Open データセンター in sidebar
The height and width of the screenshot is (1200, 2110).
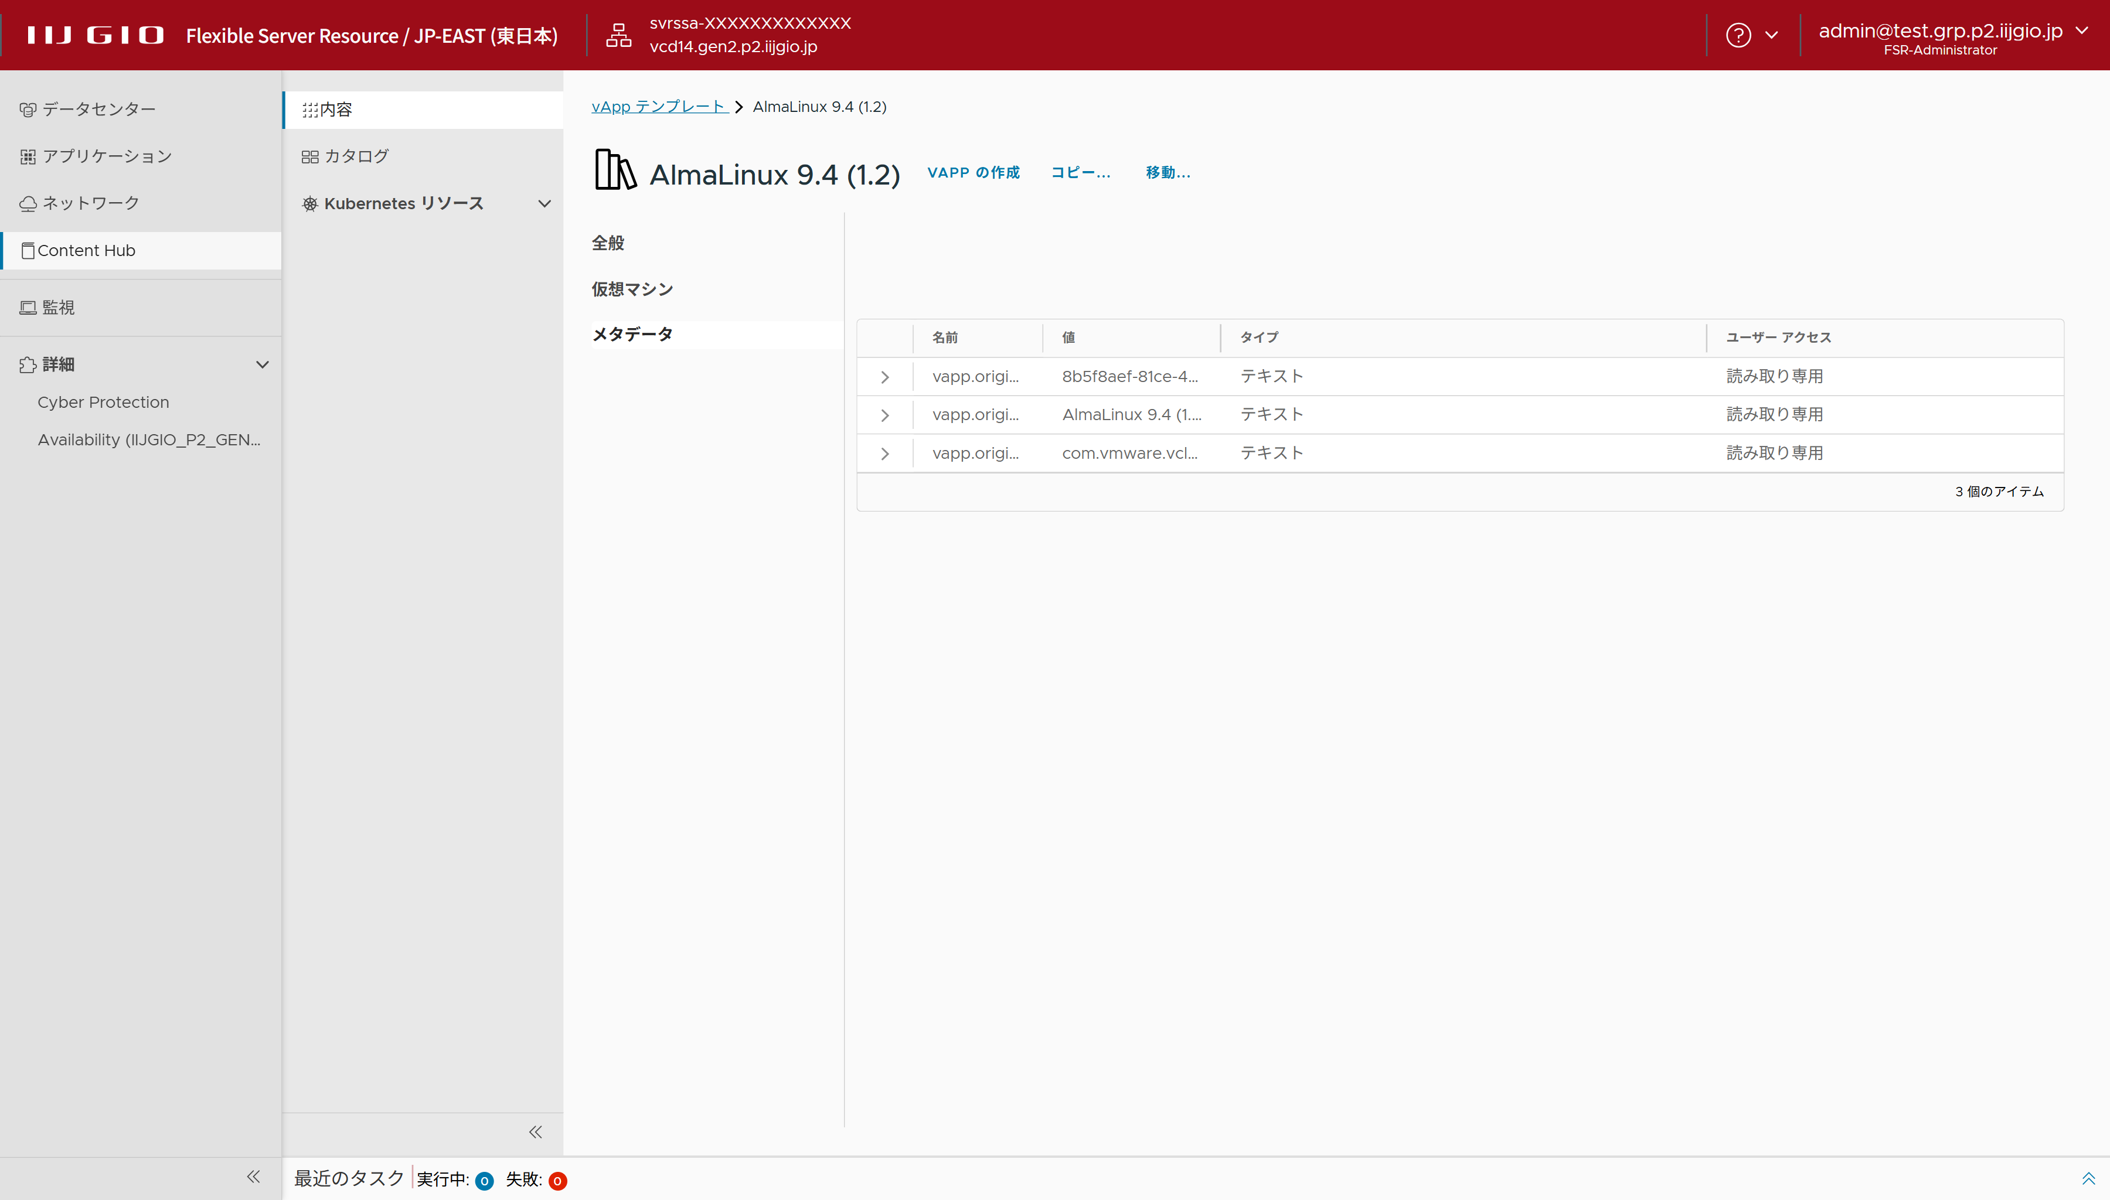tap(99, 110)
